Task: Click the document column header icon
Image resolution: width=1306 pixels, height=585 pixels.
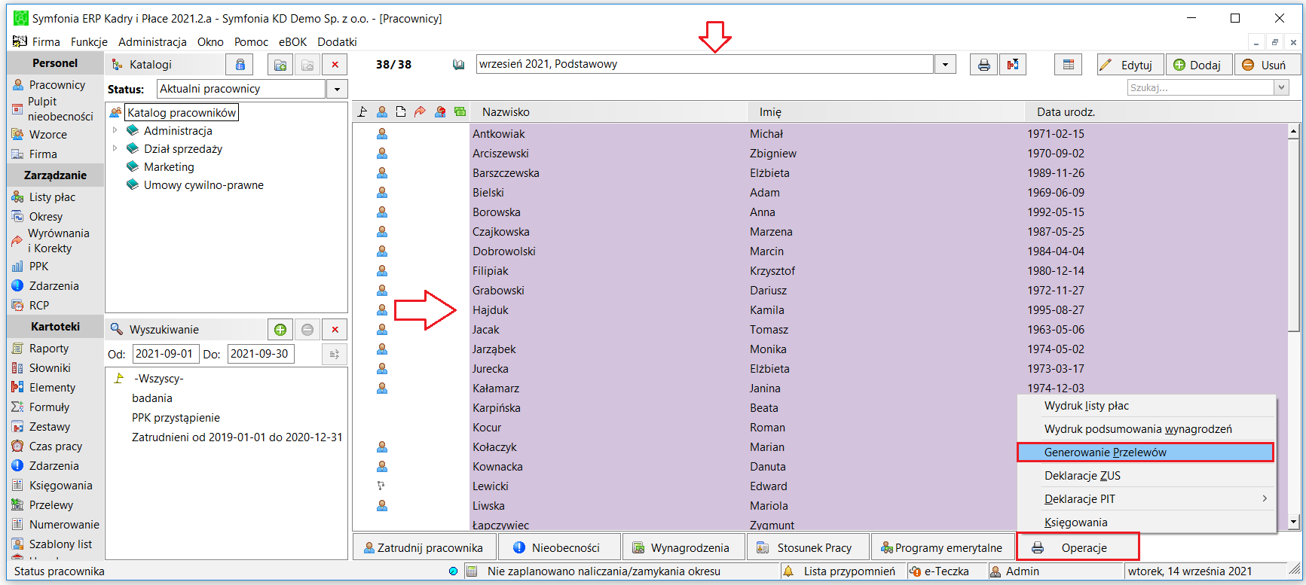Action: click(x=401, y=111)
